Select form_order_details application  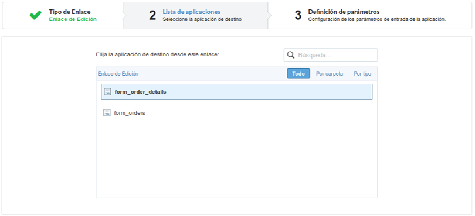(x=236, y=92)
